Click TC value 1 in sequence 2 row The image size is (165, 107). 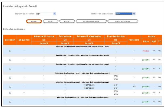(x=160, y=93)
